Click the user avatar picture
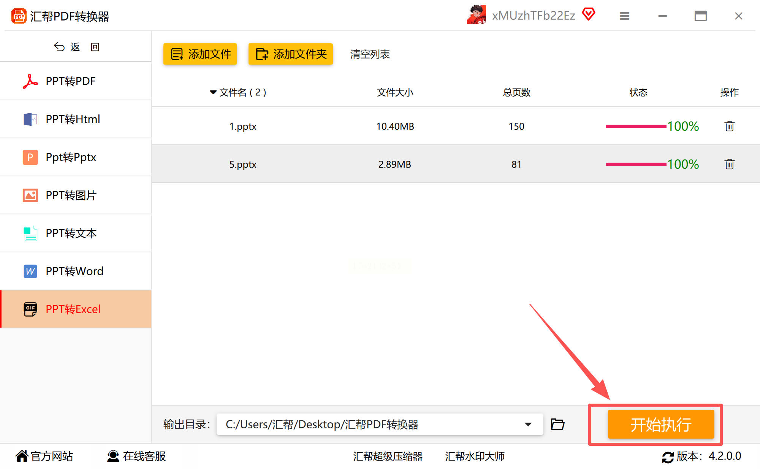Screen dimensions: 760x469 click(x=477, y=15)
